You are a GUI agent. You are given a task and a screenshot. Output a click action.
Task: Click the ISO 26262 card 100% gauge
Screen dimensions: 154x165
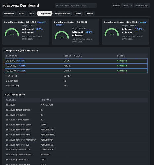point(62,35)
